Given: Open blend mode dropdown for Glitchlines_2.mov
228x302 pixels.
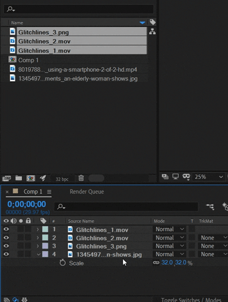Looking at the screenshot, I should coord(170,238).
